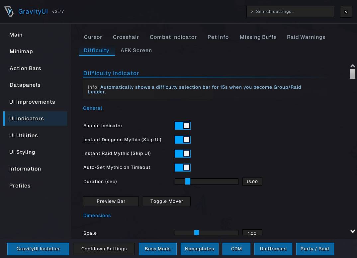Screen dimensions: 357x258
Task: Open the UI Styling section
Action: (x=35, y=152)
